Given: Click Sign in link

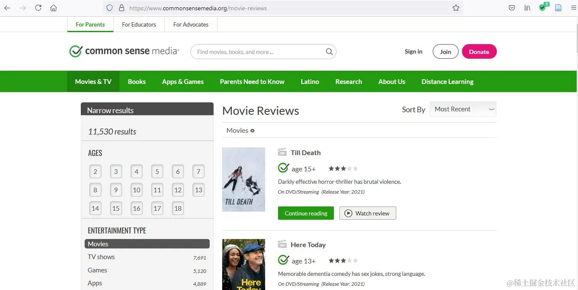Looking at the screenshot, I should [x=413, y=51].
